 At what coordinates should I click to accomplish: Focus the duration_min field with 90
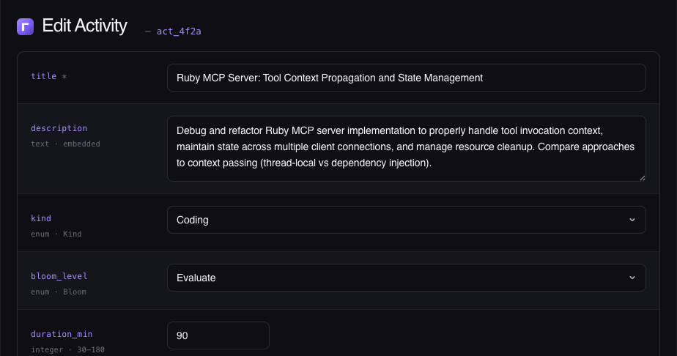(x=218, y=335)
